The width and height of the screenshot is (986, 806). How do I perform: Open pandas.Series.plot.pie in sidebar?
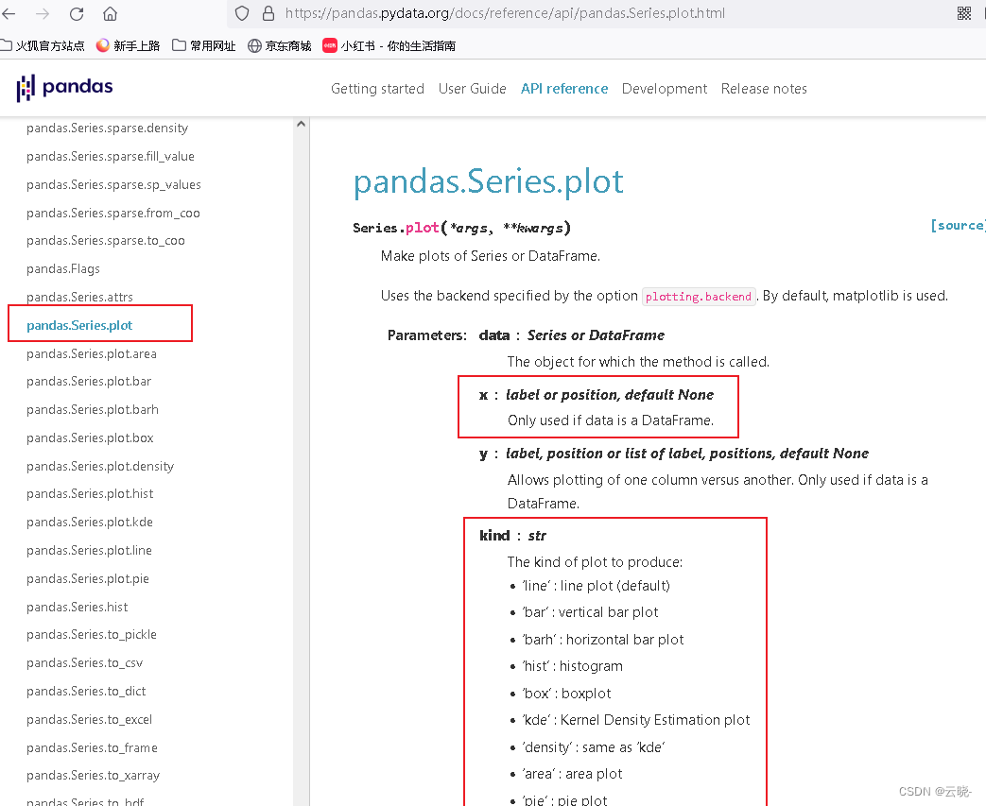(88, 579)
